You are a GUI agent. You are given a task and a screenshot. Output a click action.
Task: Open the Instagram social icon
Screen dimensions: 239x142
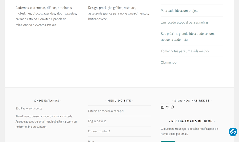click(x=167, y=108)
